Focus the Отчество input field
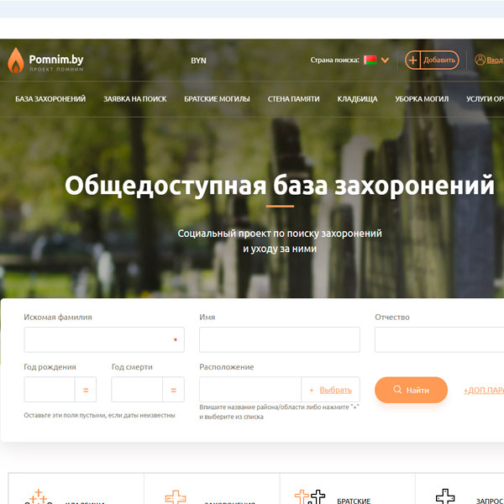This screenshot has width=504, height=504. pos(439,339)
